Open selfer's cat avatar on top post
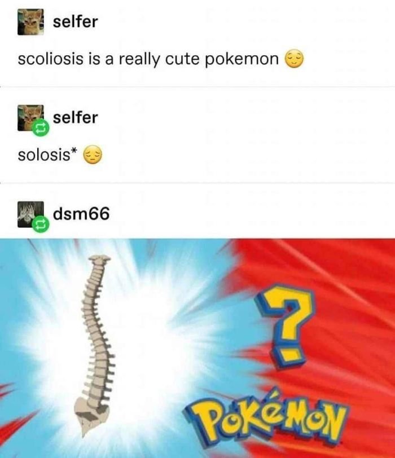This screenshot has height=458, width=395. (30, 22)
